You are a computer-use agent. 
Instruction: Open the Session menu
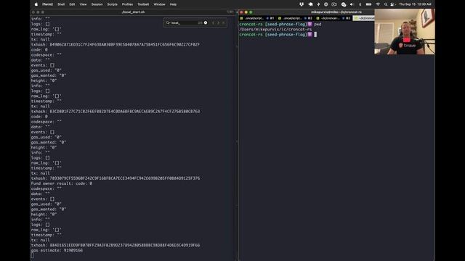point(97,4)
